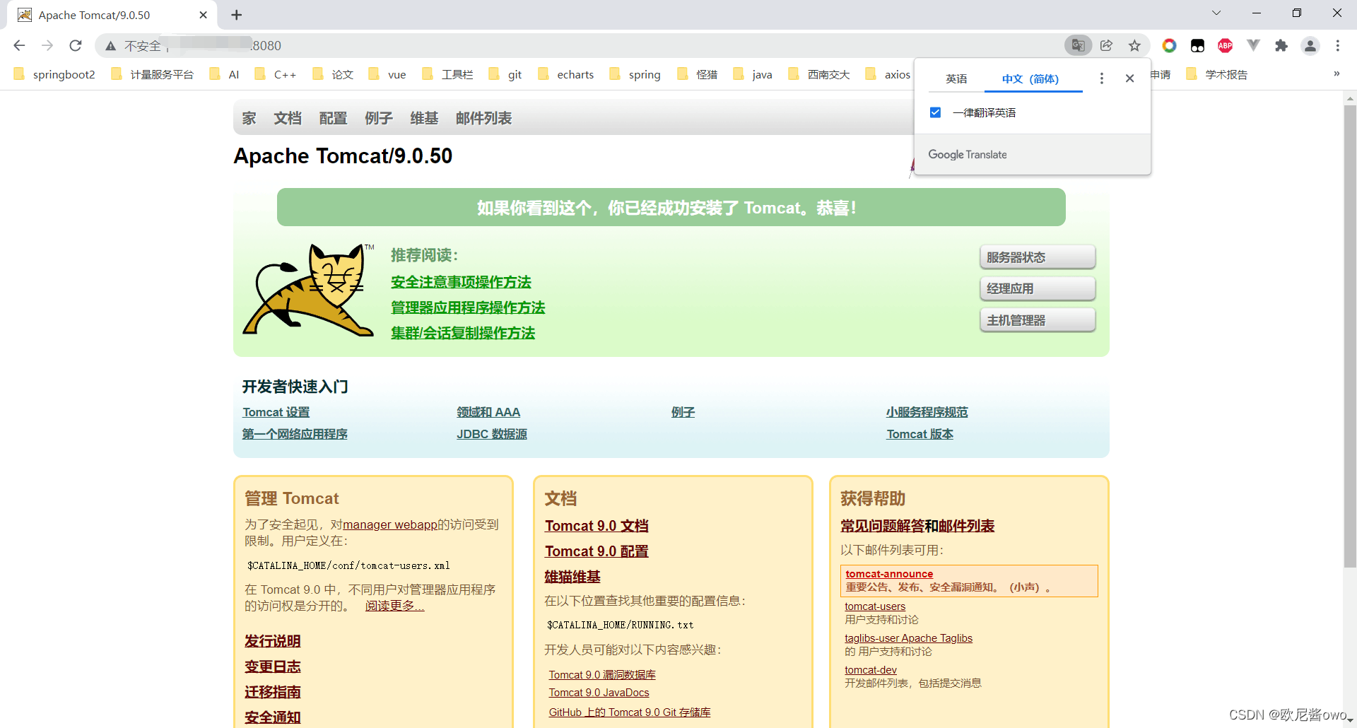Click the 主机管理器 button

point(1038,320)
